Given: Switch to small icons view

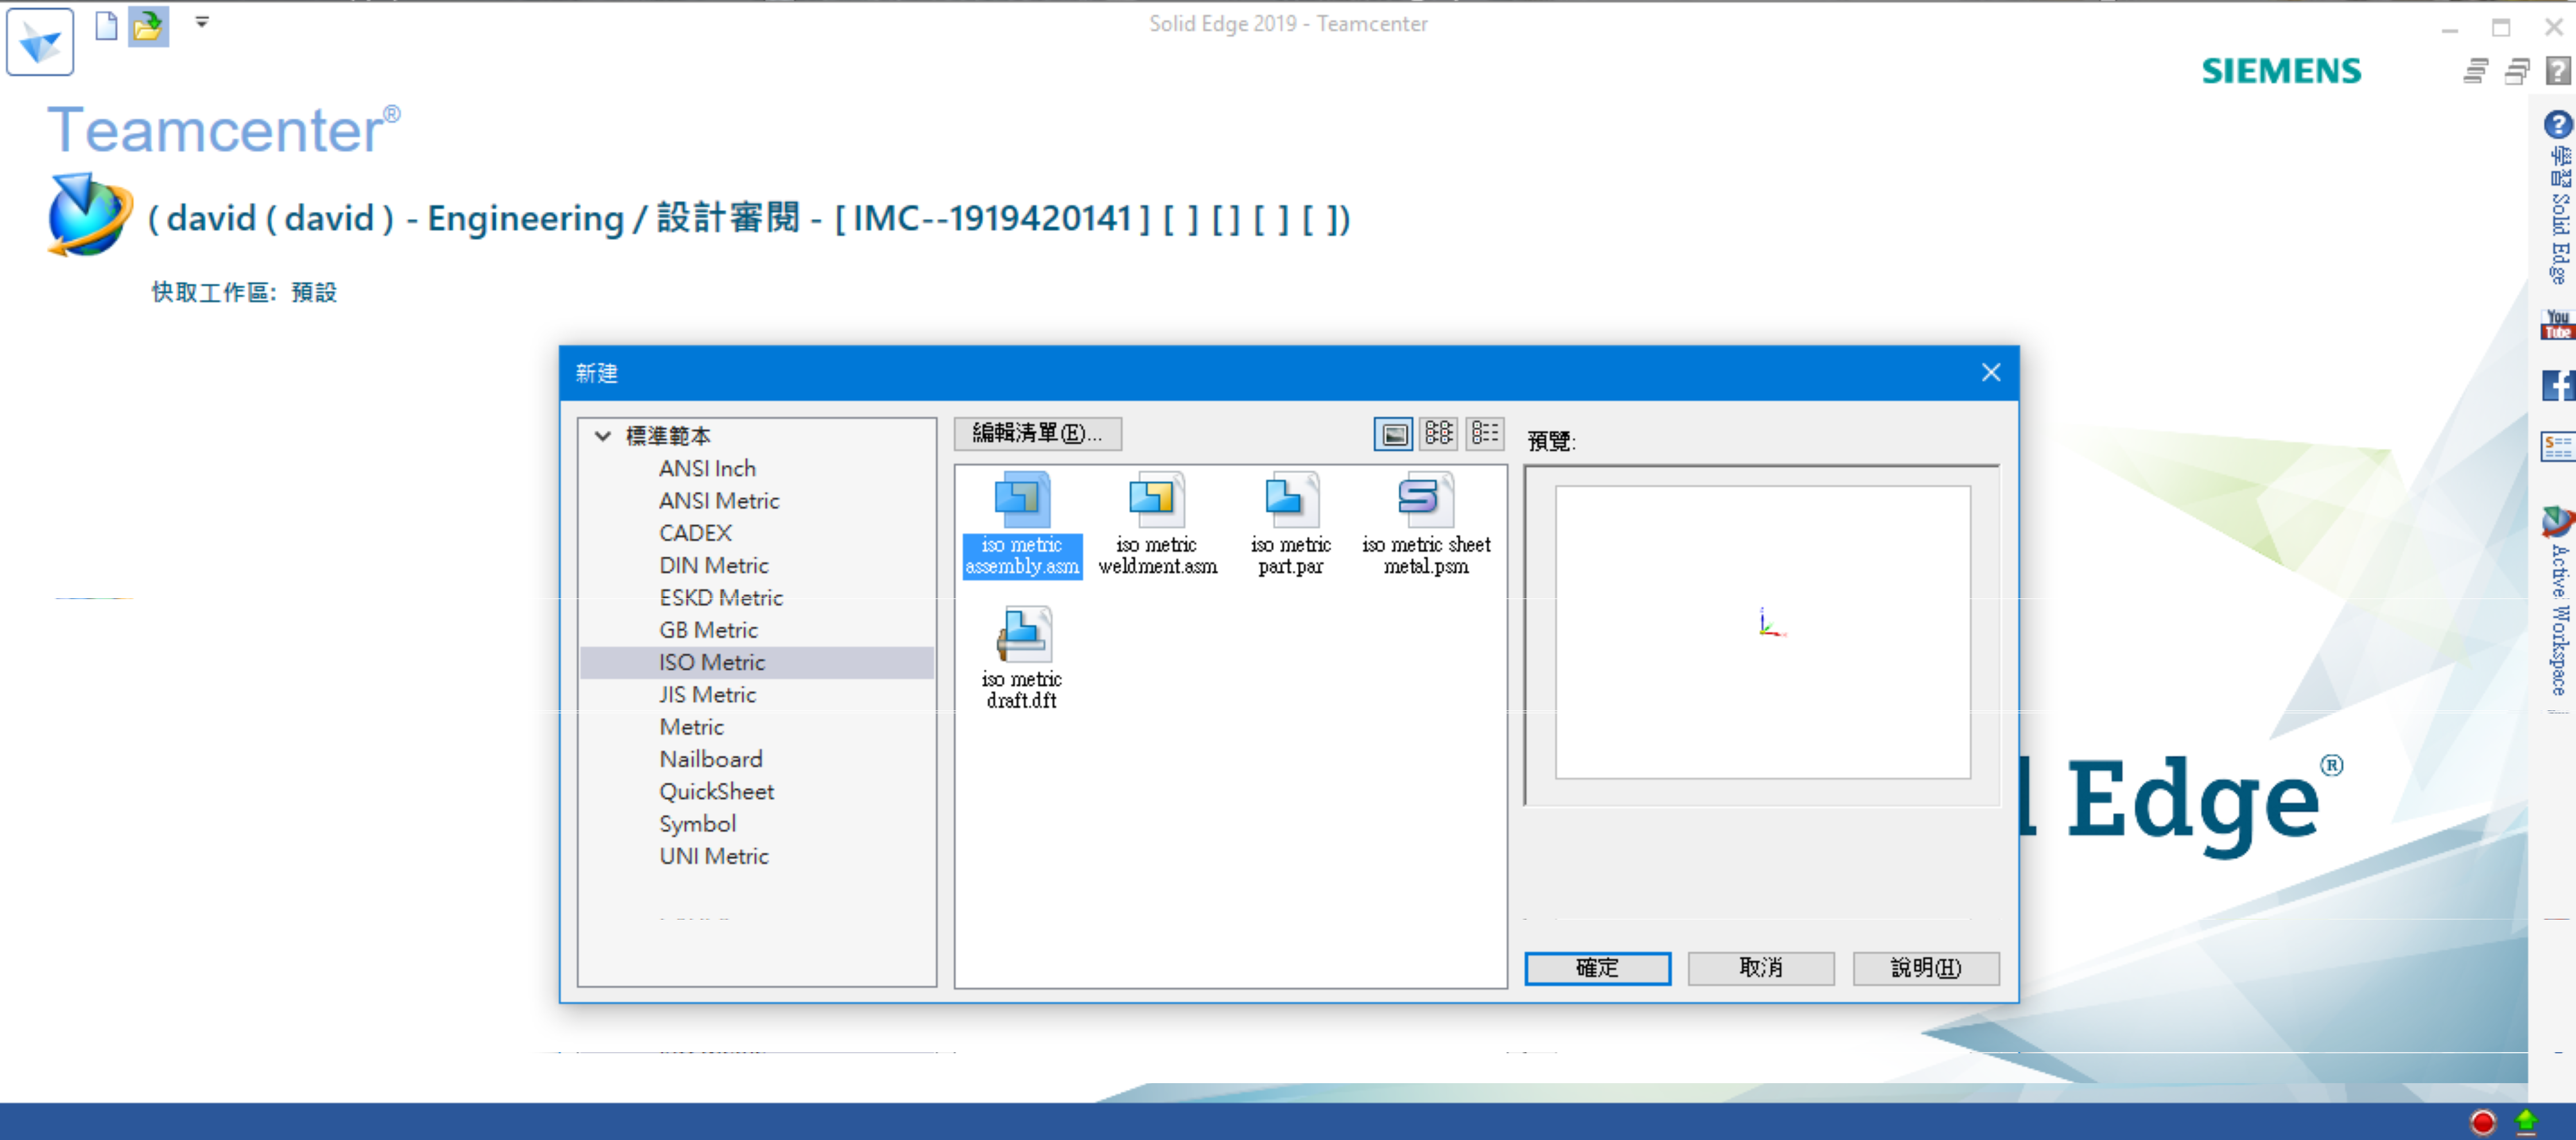Looking at the screenshot, I should 1438,434.
